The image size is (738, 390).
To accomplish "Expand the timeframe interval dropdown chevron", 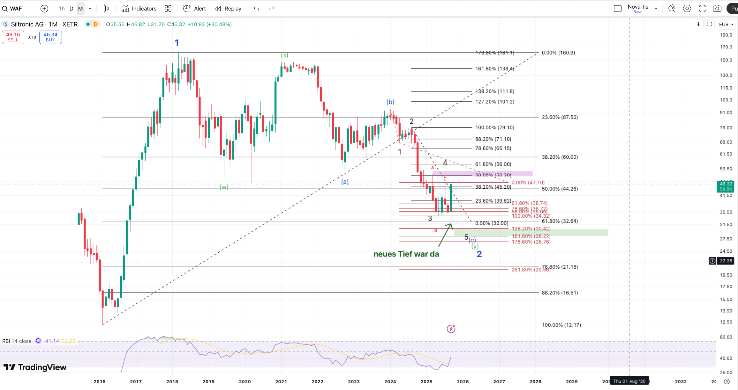I will click(90, 9).
